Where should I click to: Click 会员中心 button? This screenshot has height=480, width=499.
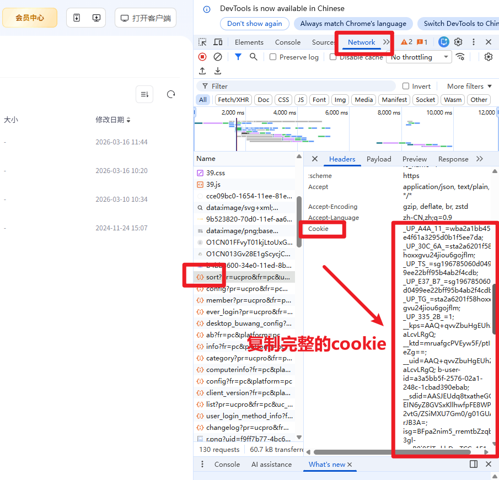(x=30, y=18)
